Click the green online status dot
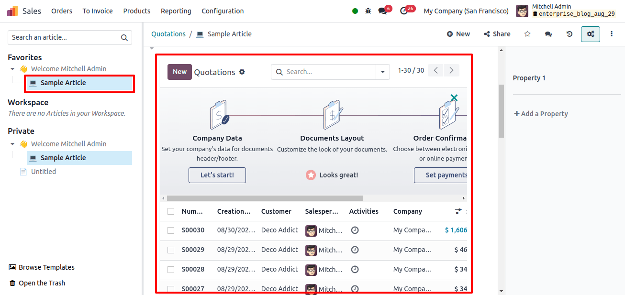 click(x=355, y=11)
